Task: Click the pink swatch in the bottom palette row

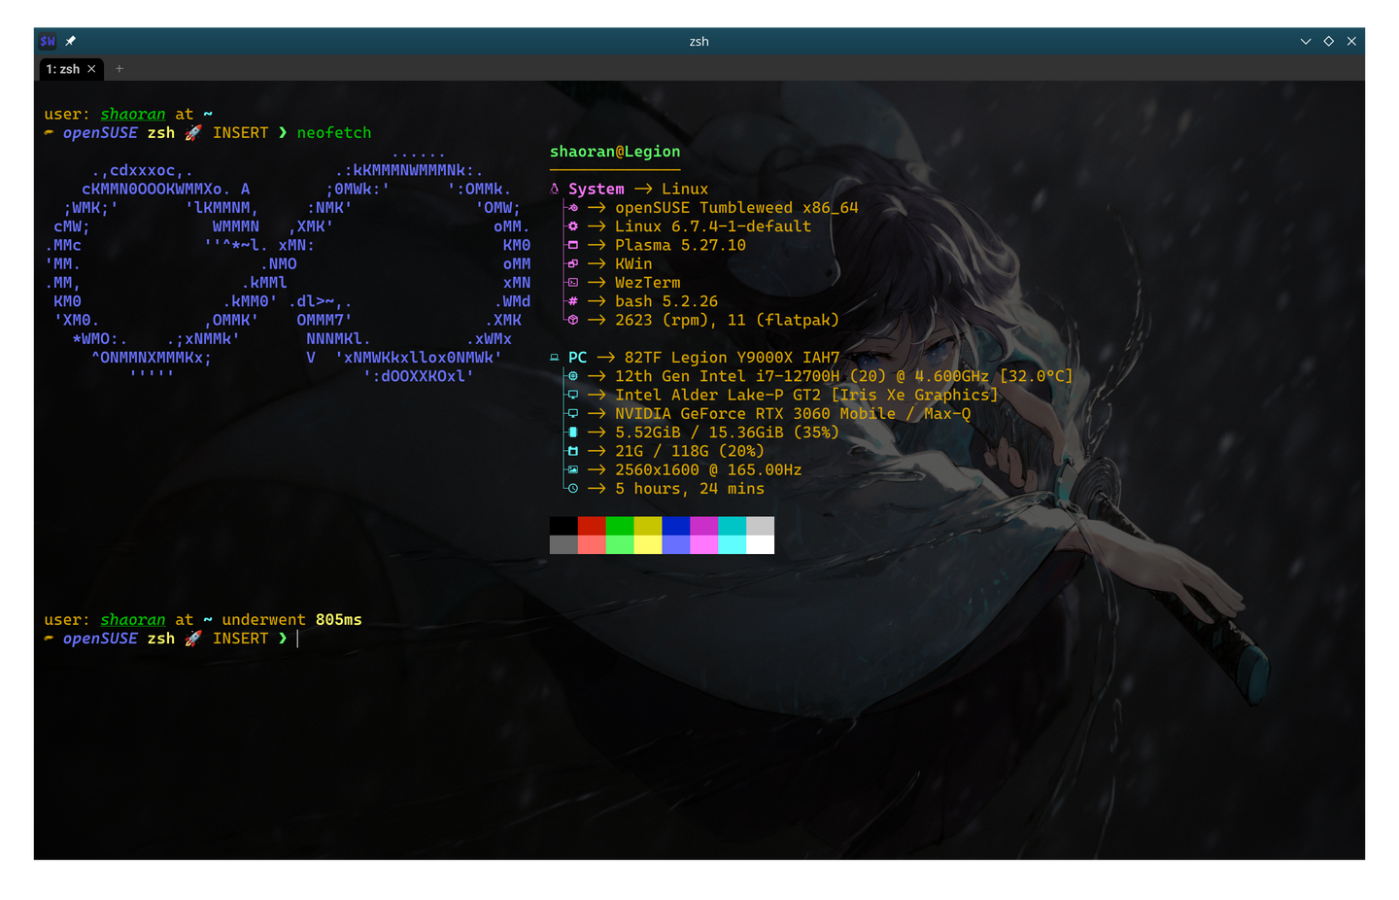Action: 704,544
